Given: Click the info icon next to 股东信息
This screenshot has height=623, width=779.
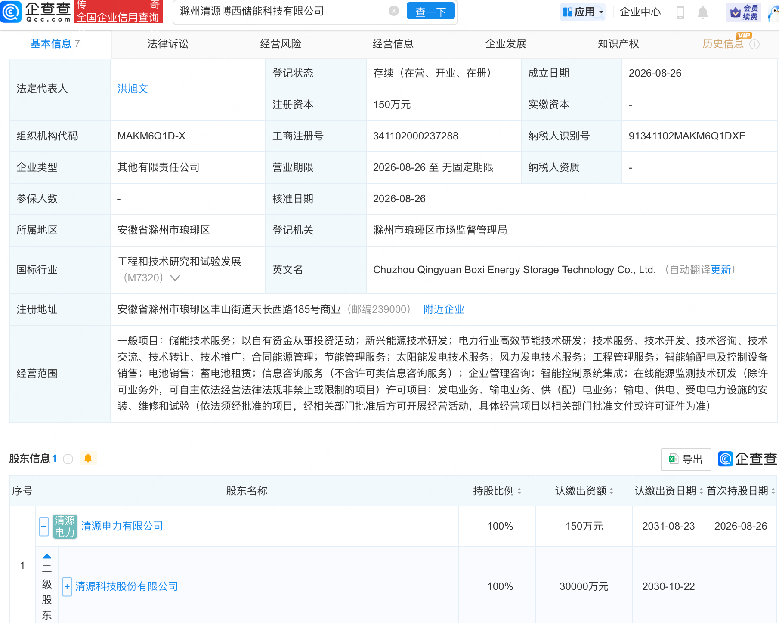Looking at the screenshot, I should [68, 459].
